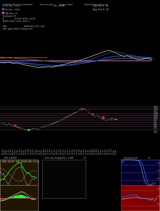The image size is (160, 211).
Task: Click the 'ADX signal: SELL Growing @ 6%' text
Action: point(18,29)
